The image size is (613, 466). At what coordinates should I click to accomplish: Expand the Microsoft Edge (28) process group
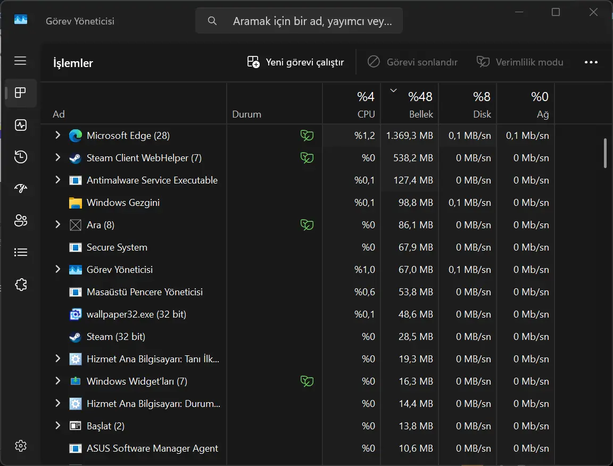pyautogui.click(x=57, y=135)
